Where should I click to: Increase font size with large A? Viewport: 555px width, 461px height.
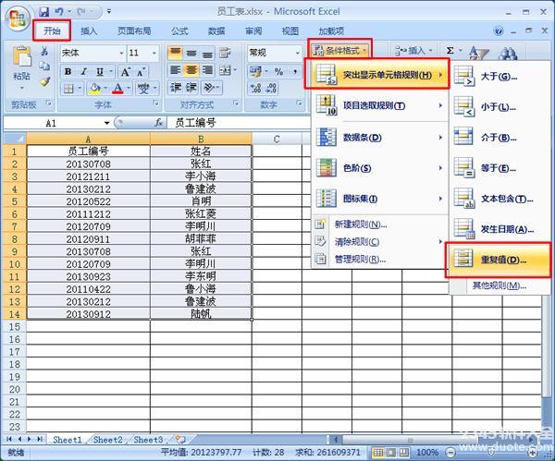[x=126, y=72]
